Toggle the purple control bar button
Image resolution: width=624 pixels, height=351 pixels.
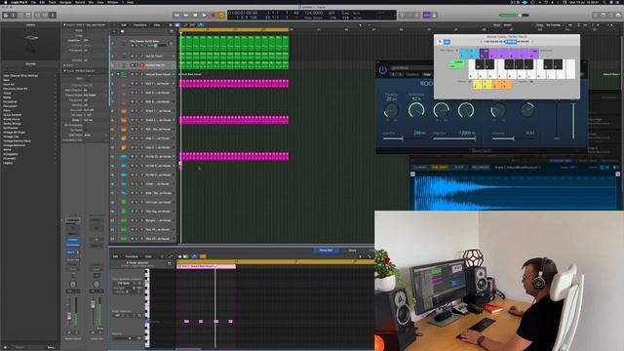(x=427, y=16)
